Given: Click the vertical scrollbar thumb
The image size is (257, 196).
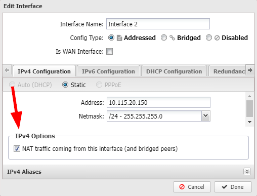Looking at the screenshot, I should point(249,108).
